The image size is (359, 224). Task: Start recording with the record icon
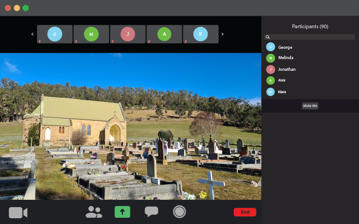pos(179,212)
